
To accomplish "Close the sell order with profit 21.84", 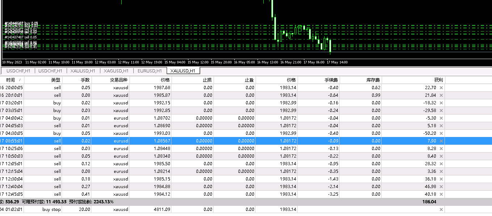I will (441, 95).
